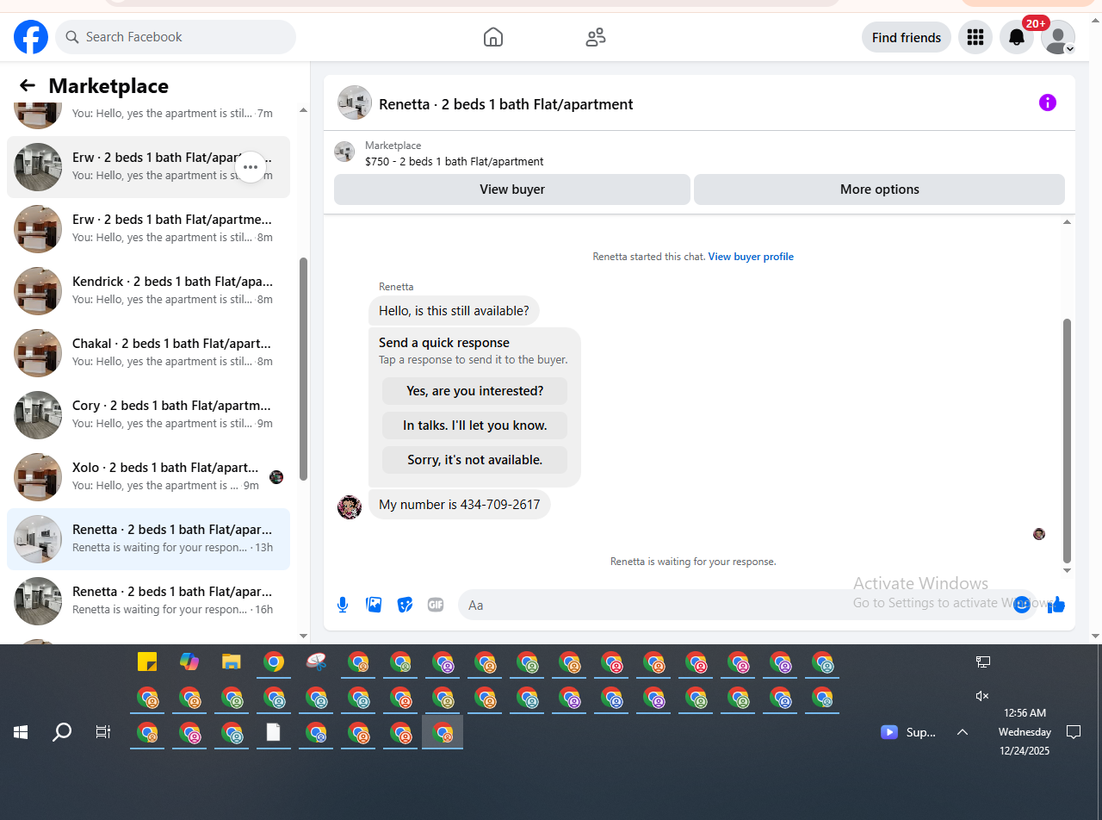Click the More options button
The width and height of the screenshot is (1102, 820).
[x=879, y=189]
